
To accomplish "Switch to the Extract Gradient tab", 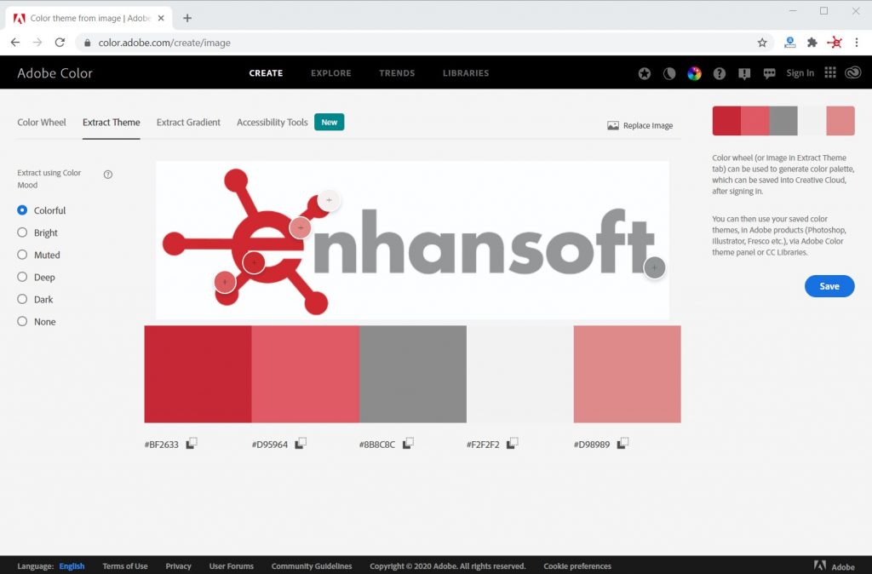I will [x=188, y=123].
